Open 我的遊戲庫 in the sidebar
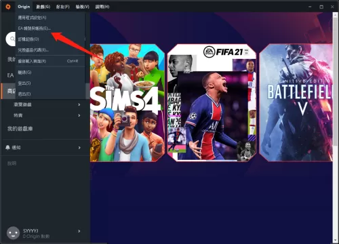 coord(20,129)
